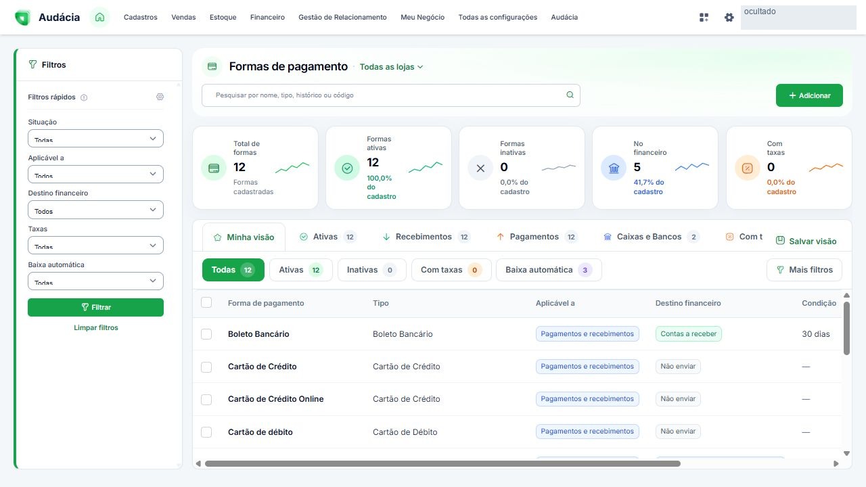Image resolution: width=866 pixels, height=487 pixels.
Task: Expand the Destino financeiro dropdown
Action: click(x=95, y=210)
